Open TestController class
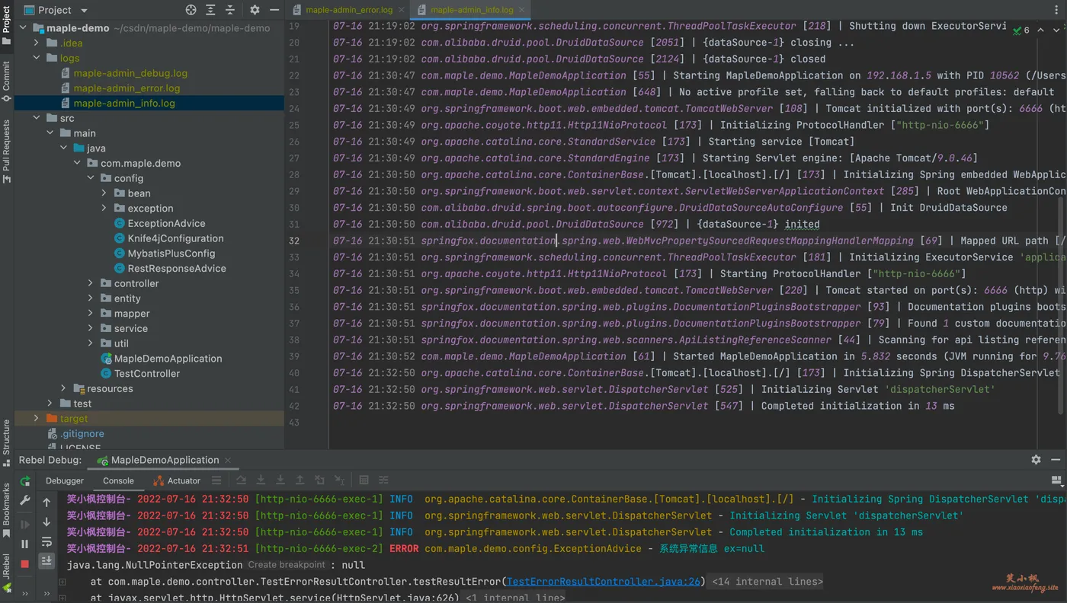1067x603 pixels. (x=147, y=374)
